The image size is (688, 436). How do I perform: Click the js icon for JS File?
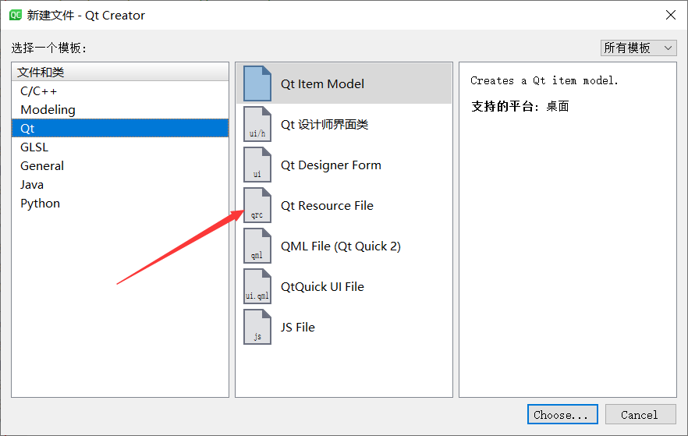click(257, 328)
